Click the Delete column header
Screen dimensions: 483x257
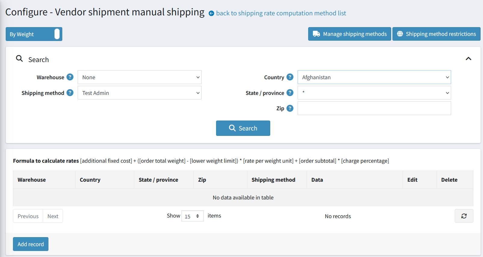pyautogui.click(x=455, y=180)
